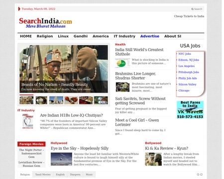Click the Eye in the Sky thumbnail
The width and height of the screenshot is (224, 179).
(x=61, y=159)
